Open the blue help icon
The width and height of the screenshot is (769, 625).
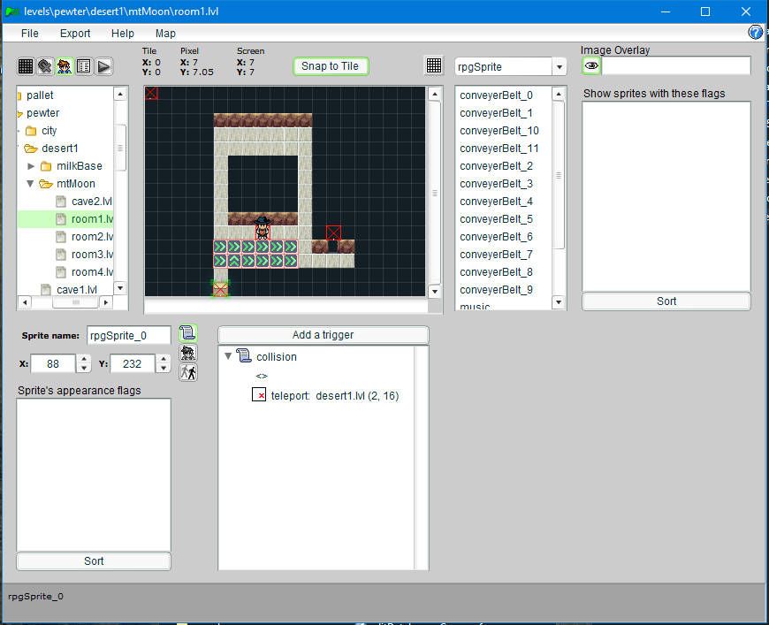pyautogui.click(x=756, y=33)
